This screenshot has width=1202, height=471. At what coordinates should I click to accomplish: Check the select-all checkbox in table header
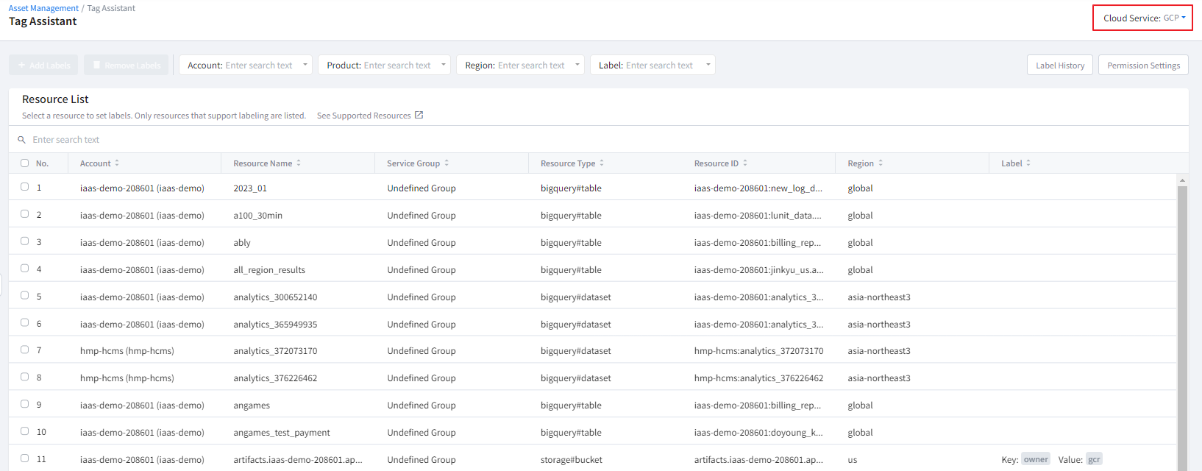click(x=25, y=163)
